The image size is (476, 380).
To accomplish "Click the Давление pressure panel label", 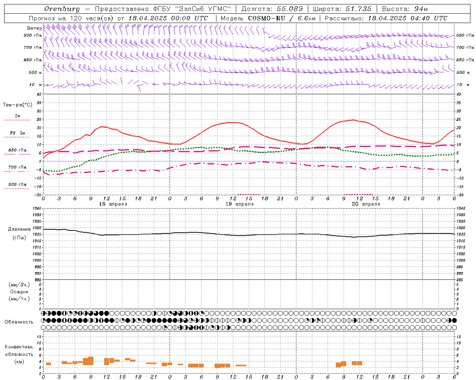I will click(19, 229).
